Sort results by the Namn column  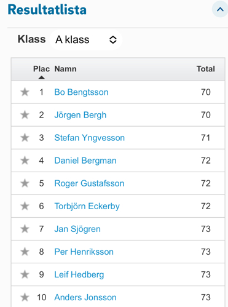click(x=65, y=69)
